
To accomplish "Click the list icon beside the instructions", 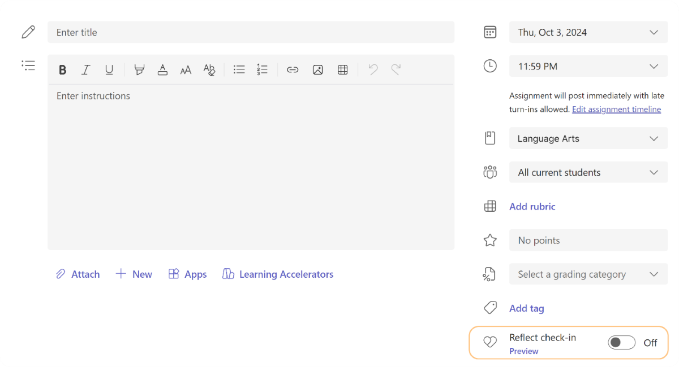I will [28, 65].
